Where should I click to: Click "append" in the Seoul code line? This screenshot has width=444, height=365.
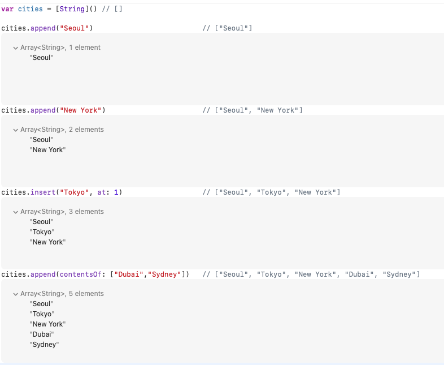tap(43, 28)
